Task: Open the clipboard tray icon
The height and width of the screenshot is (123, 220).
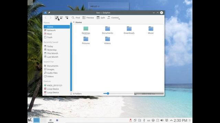Action: click(x=135, y=120)
